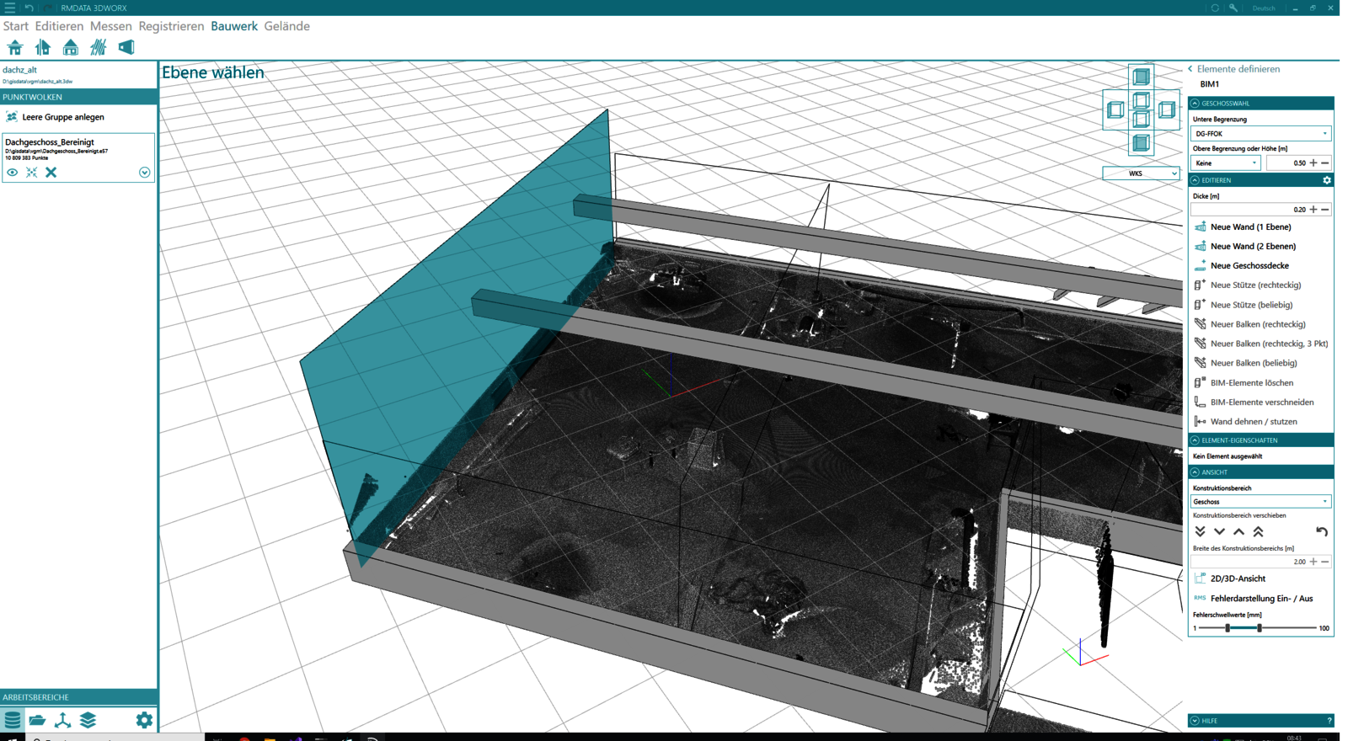Expand the Dachgeschoss_Bereinigt options chevron

click(145, 173)
